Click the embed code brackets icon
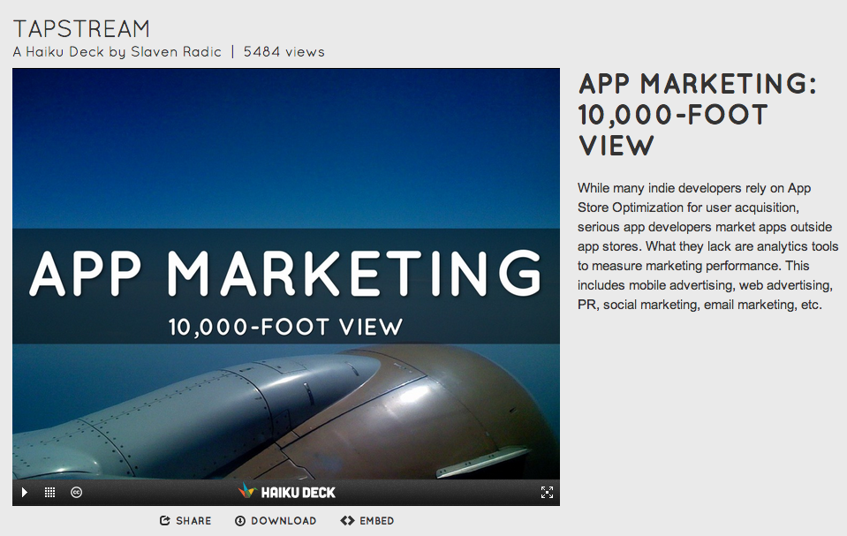Image resolution: width=847 pixels, height=536 pixels. coord(347,521)
